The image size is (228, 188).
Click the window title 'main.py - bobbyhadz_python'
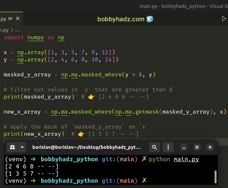172,6
